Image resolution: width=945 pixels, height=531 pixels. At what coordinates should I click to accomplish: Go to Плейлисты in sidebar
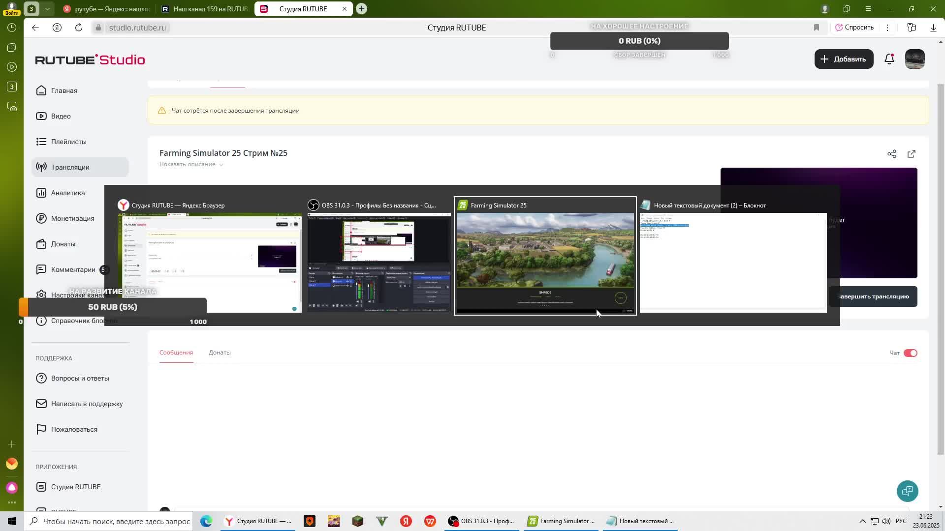point(68,142)
